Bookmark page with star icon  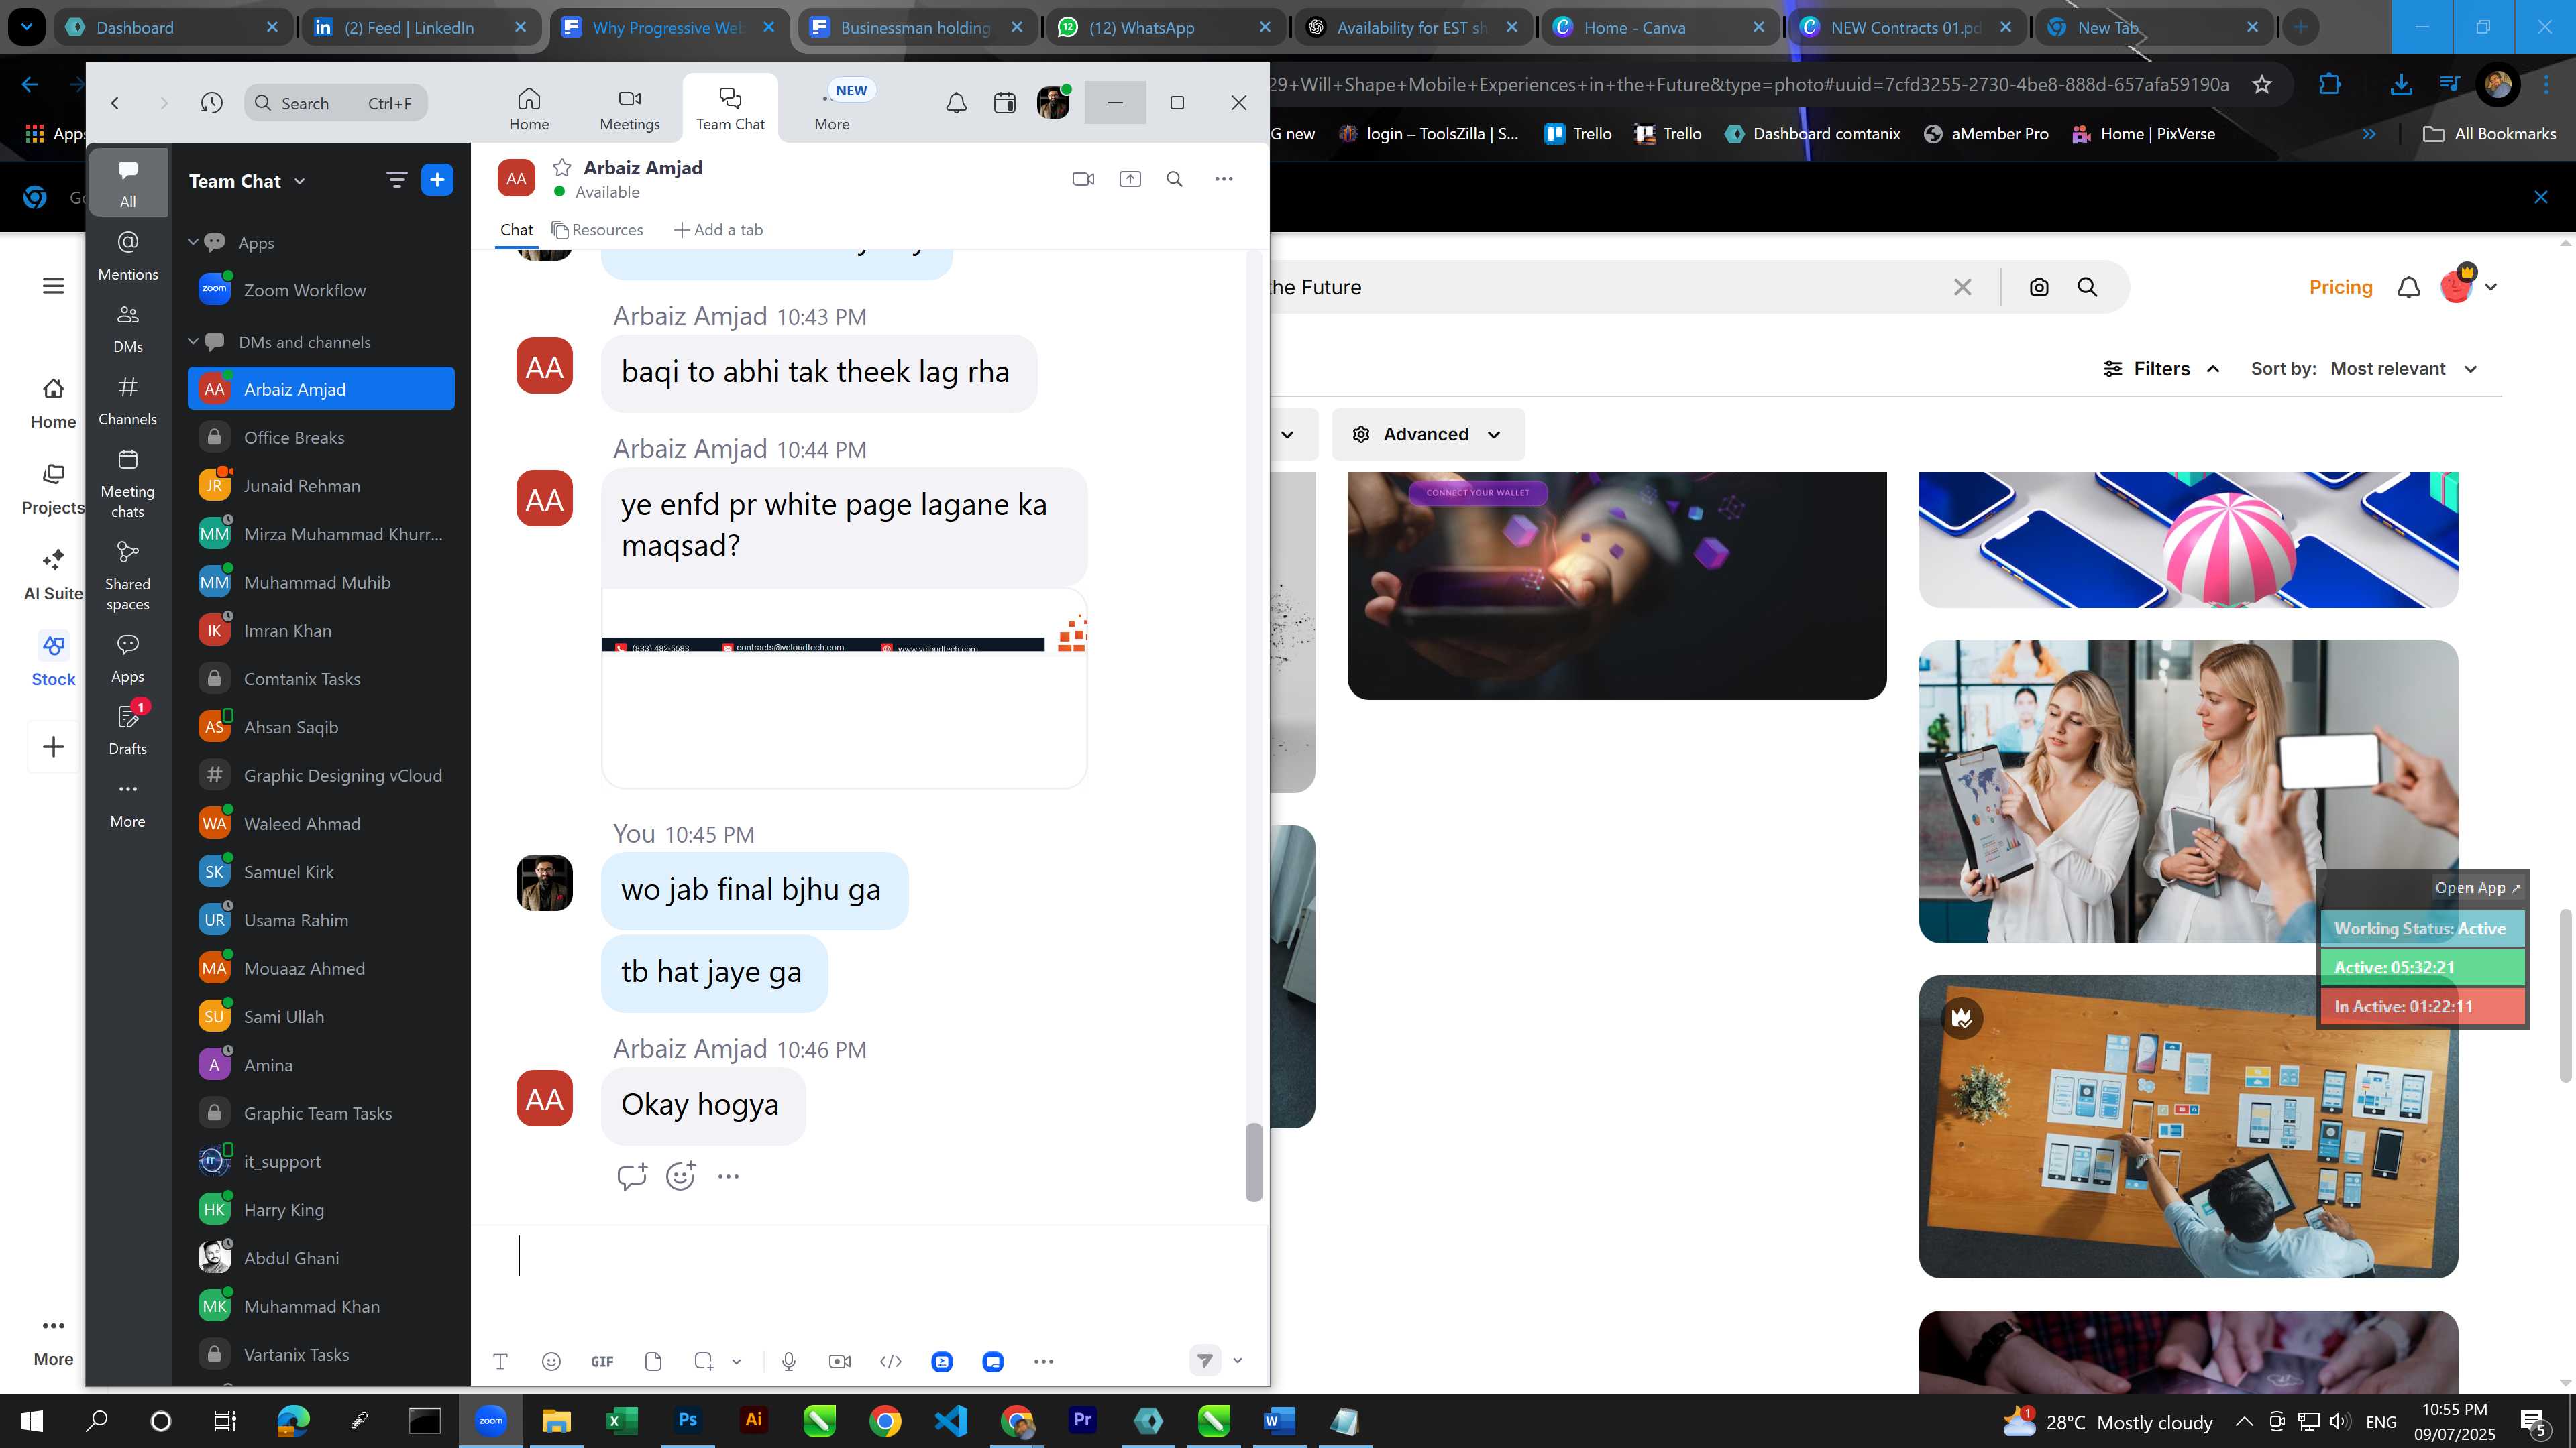[x=2262, y=85]
